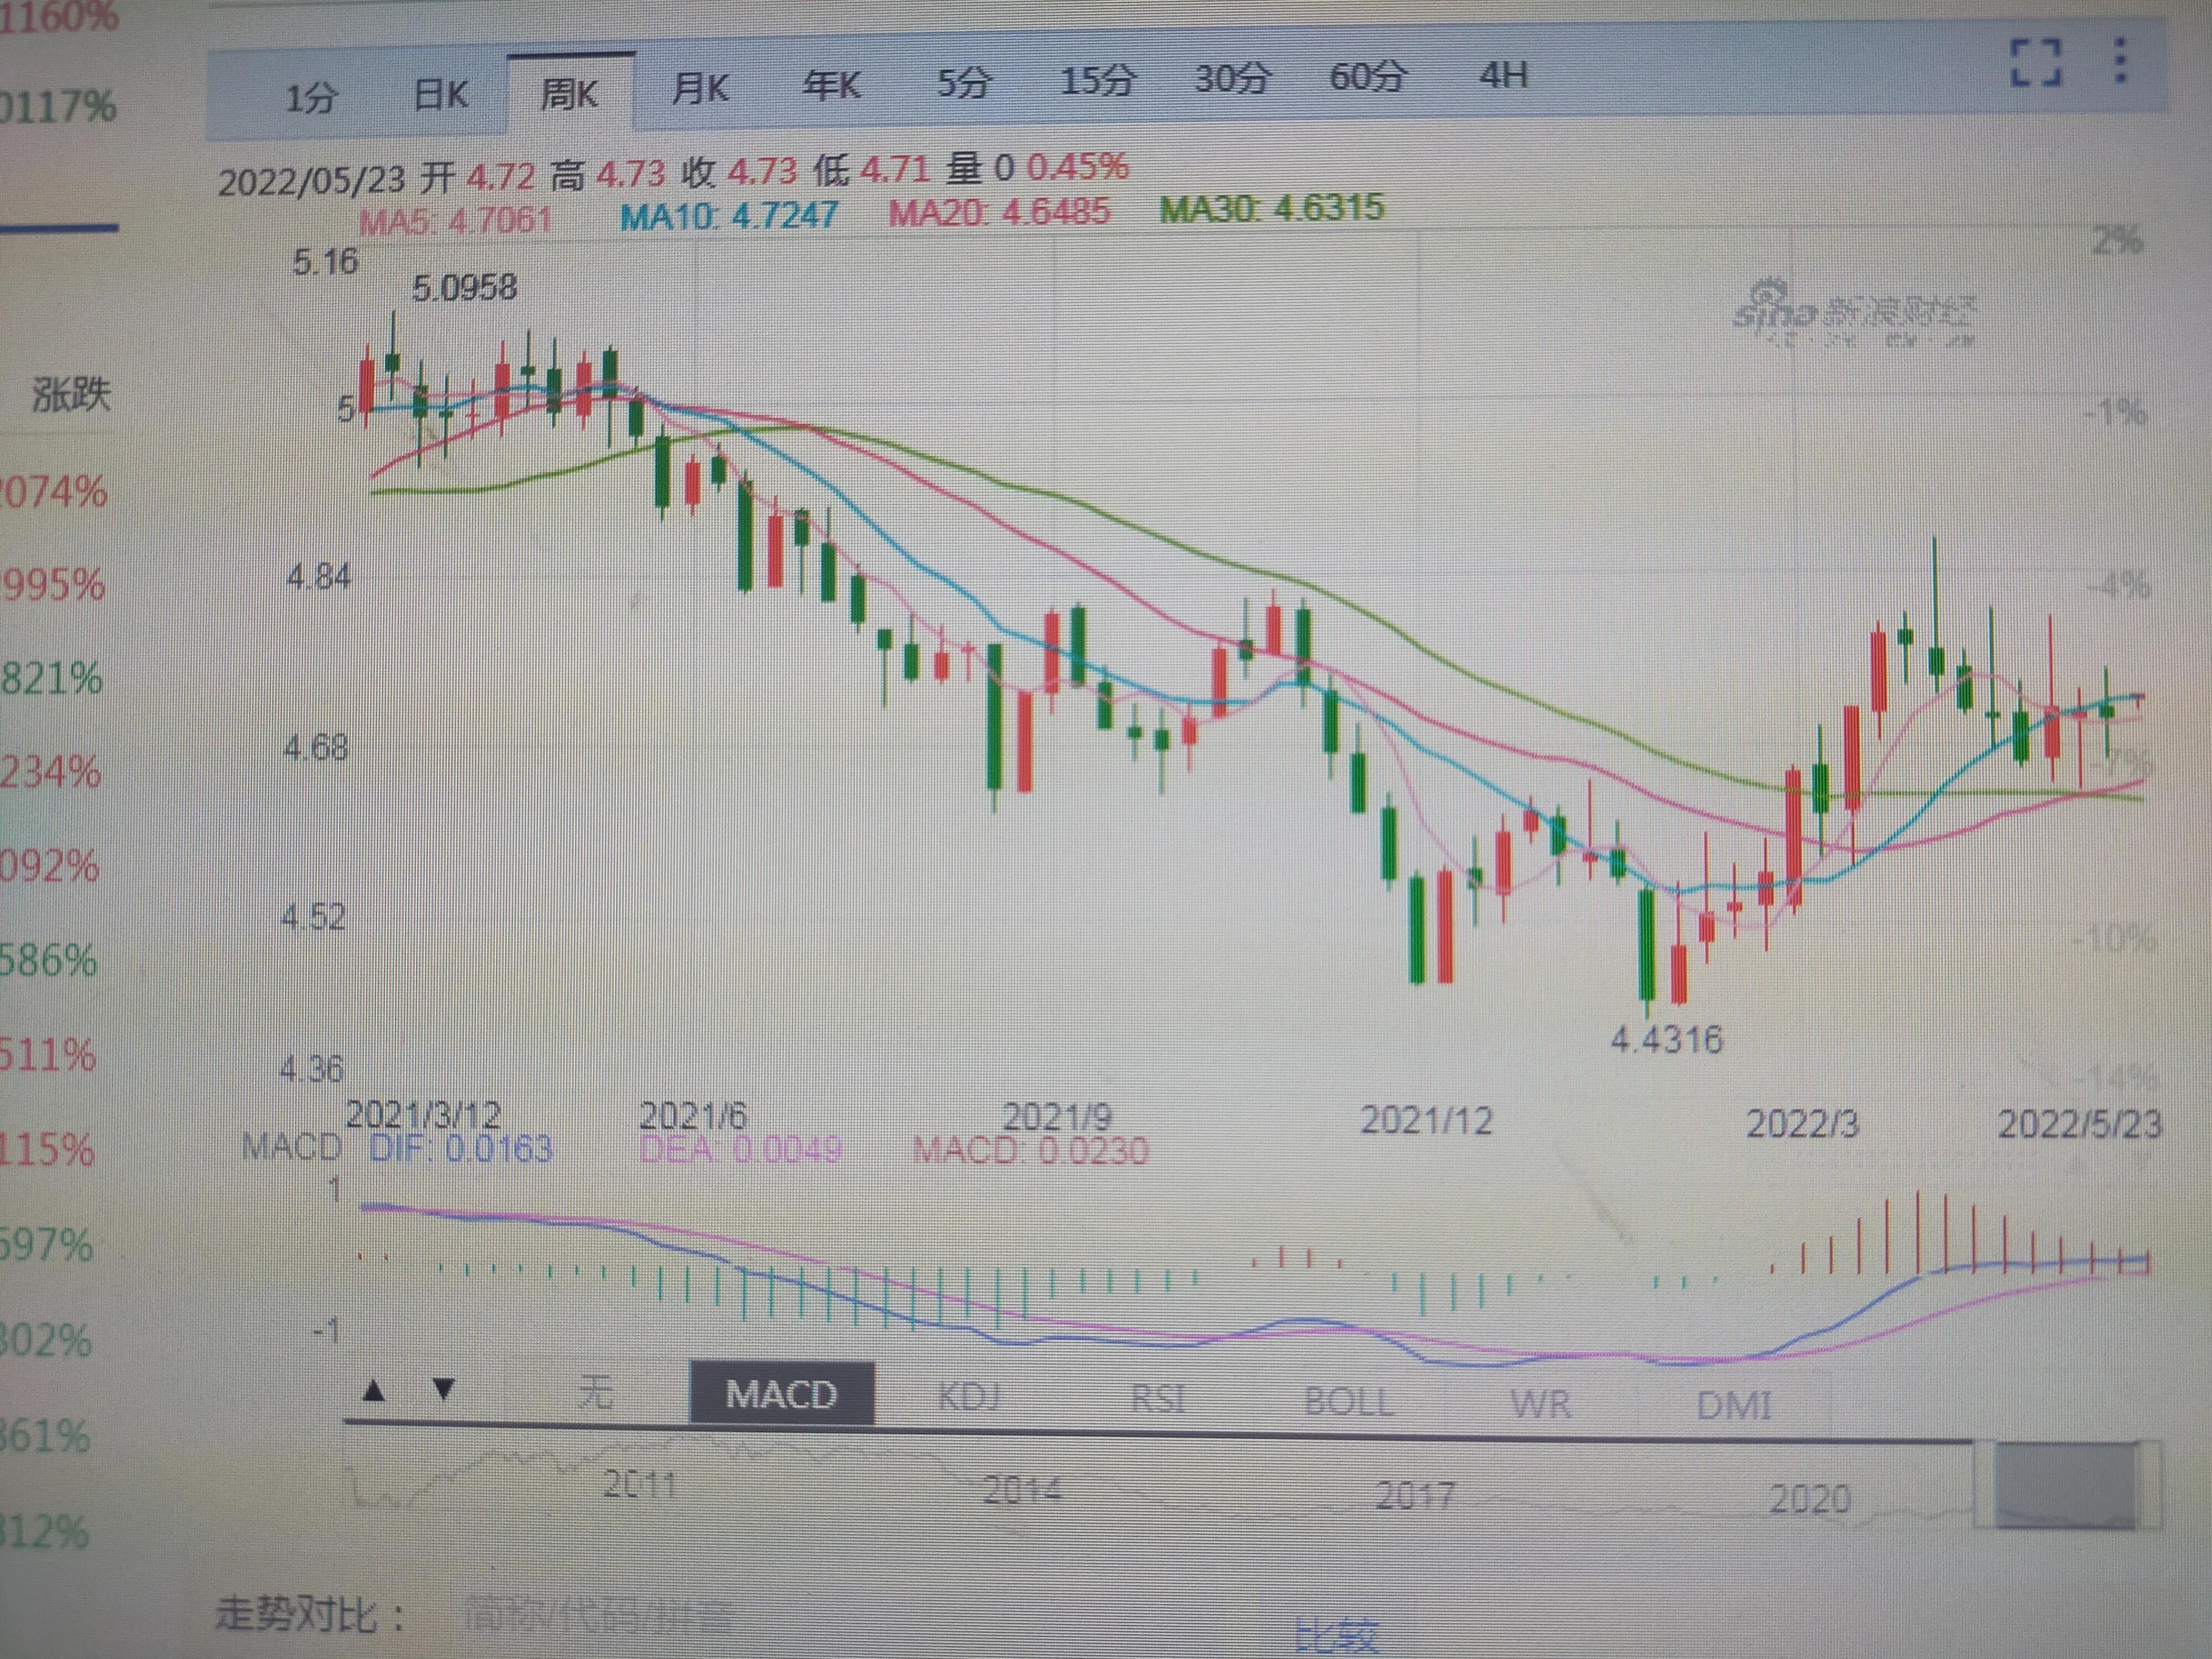2212x1659 pixels.
Task: Click the 4.68 price axis label
Action: pyautogui.click(x=315, y=747)
